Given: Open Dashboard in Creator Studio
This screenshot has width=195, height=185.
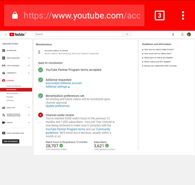Looking at the screenshot, I should [x=11, y=50].
